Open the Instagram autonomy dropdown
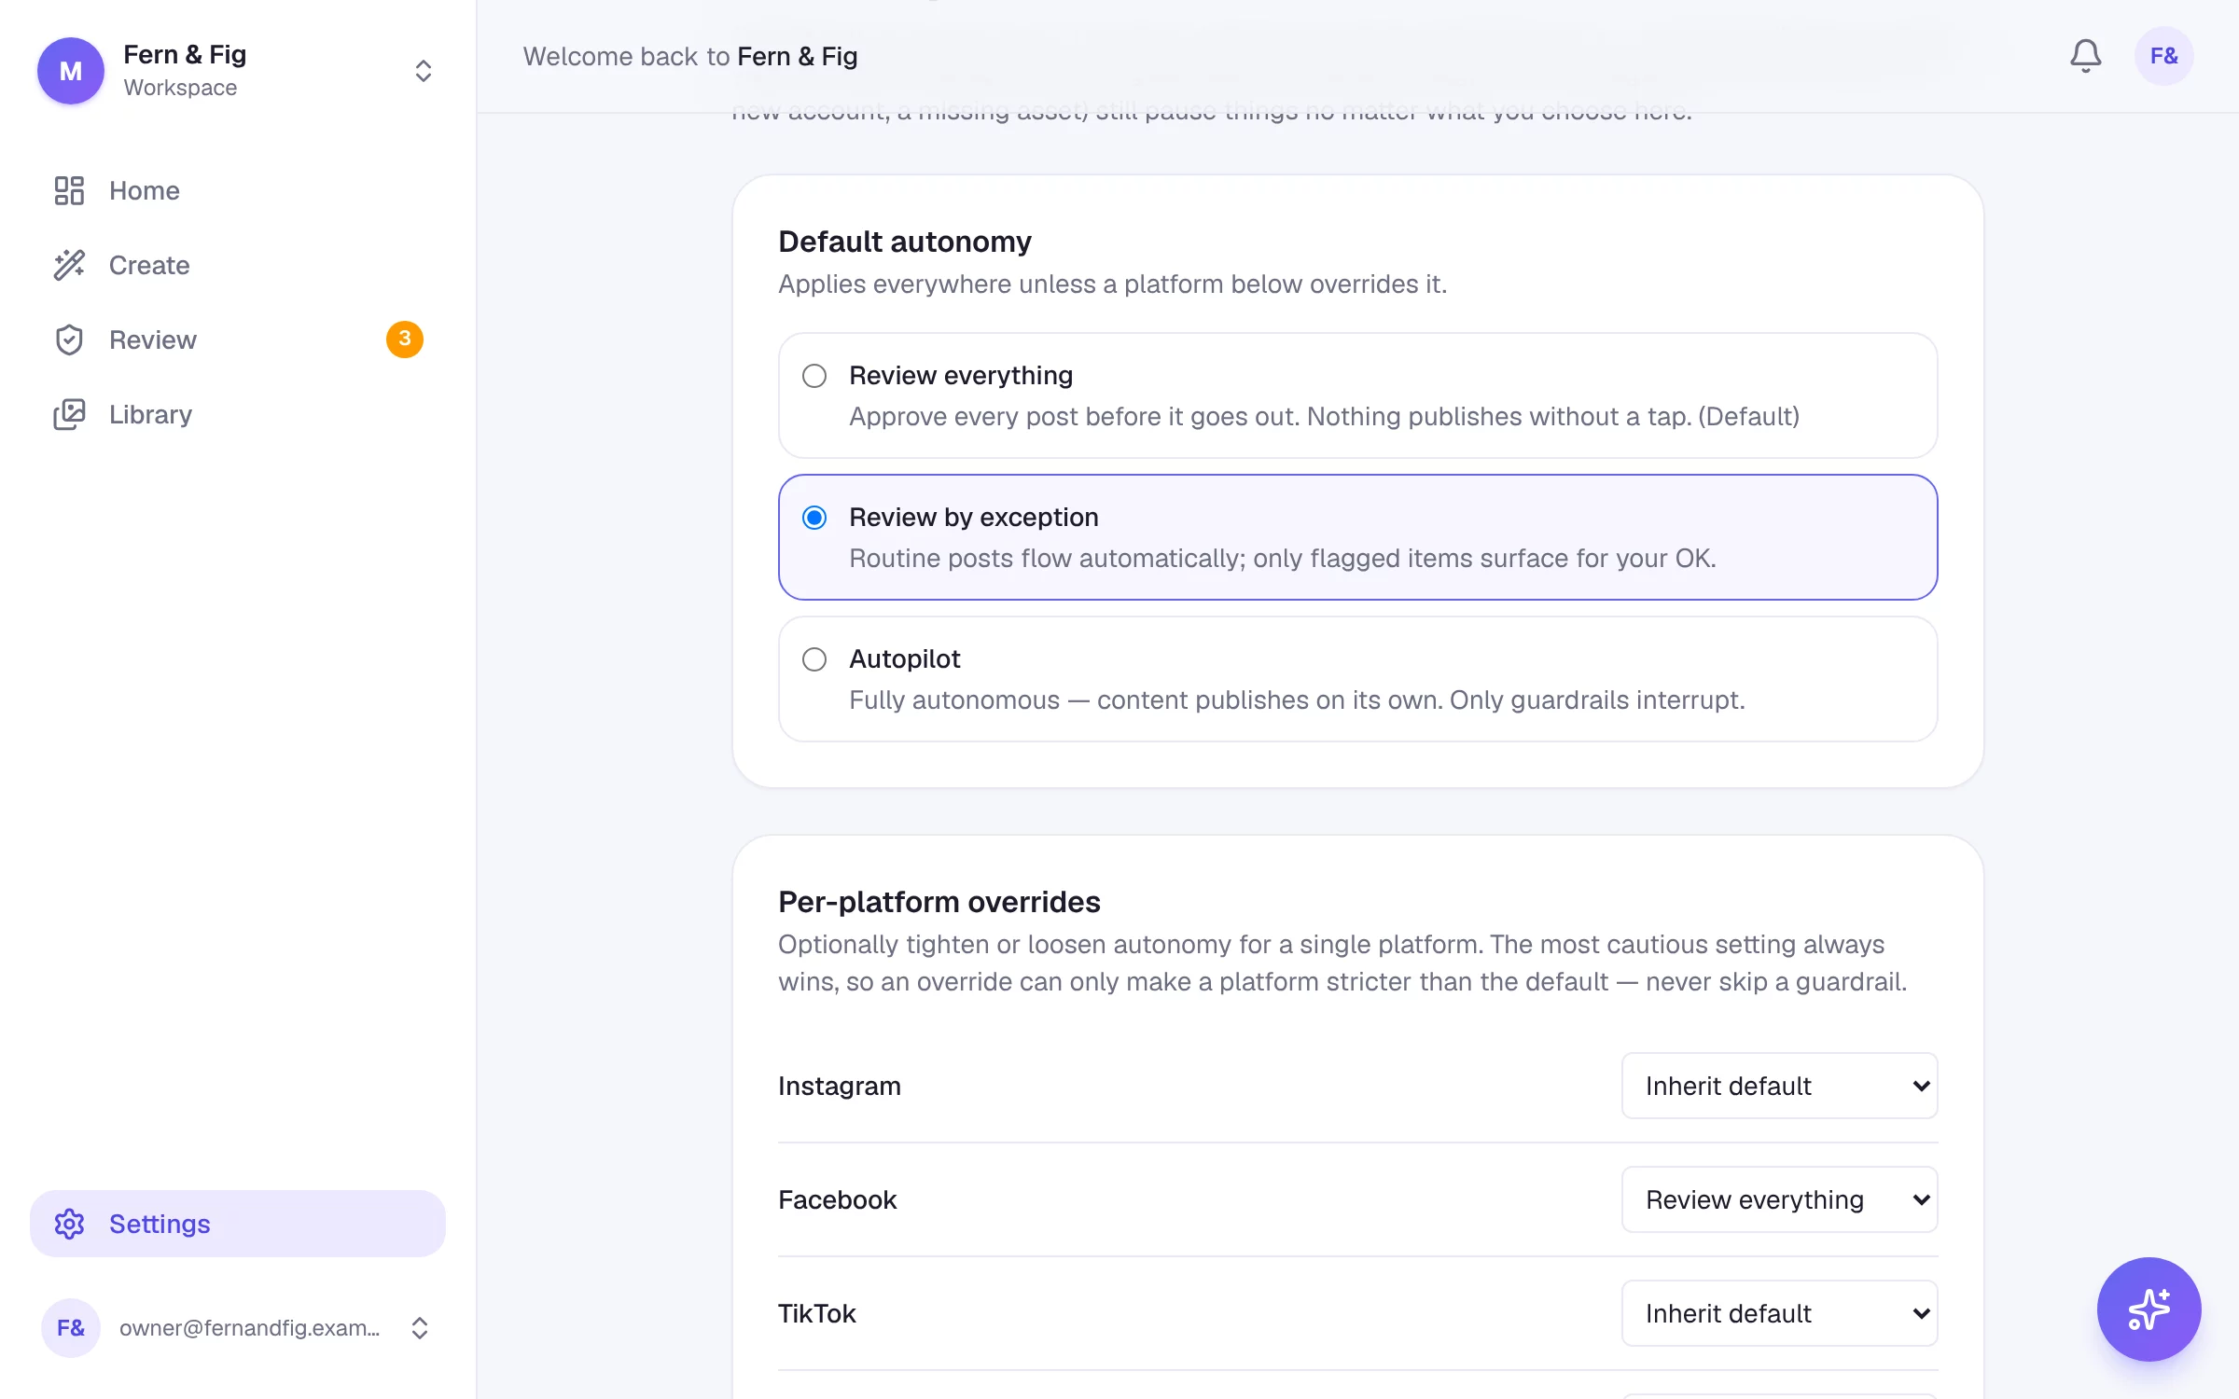The height and width of the screenshot is (1399, 2239). [x=1779, y=1086]
